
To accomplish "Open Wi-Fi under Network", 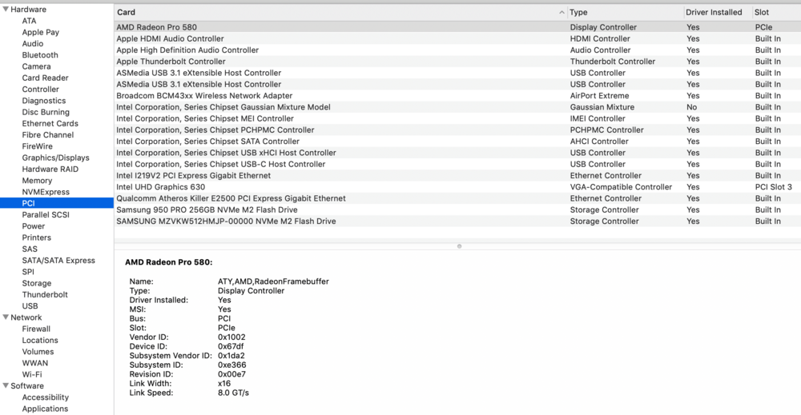I will click(32, 375).
